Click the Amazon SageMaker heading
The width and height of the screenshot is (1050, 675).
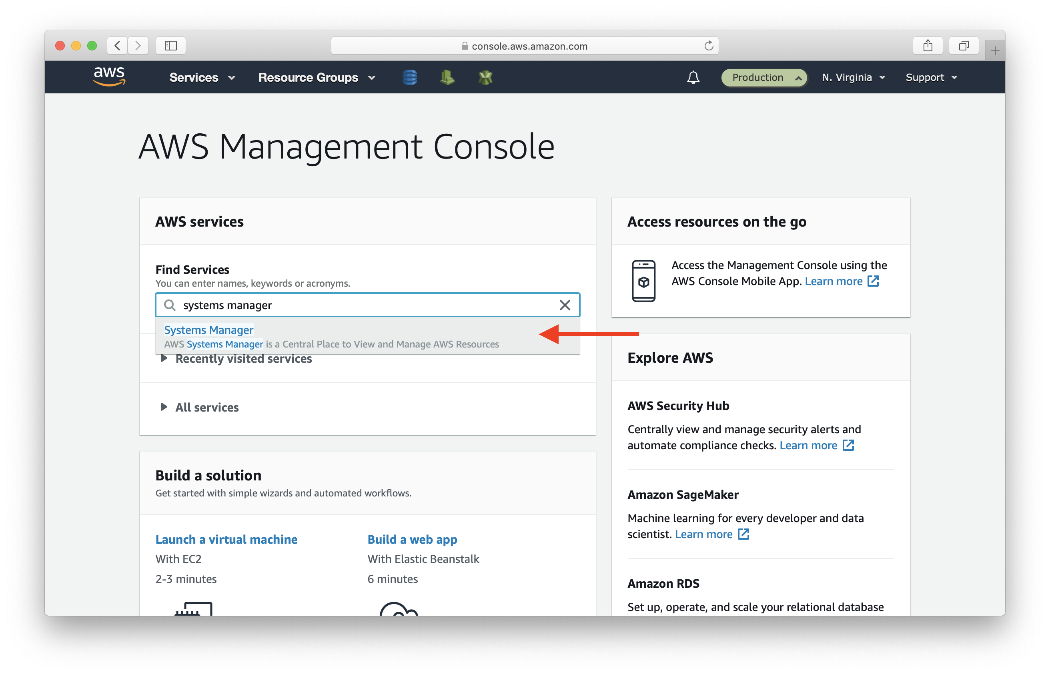point(683,495)
